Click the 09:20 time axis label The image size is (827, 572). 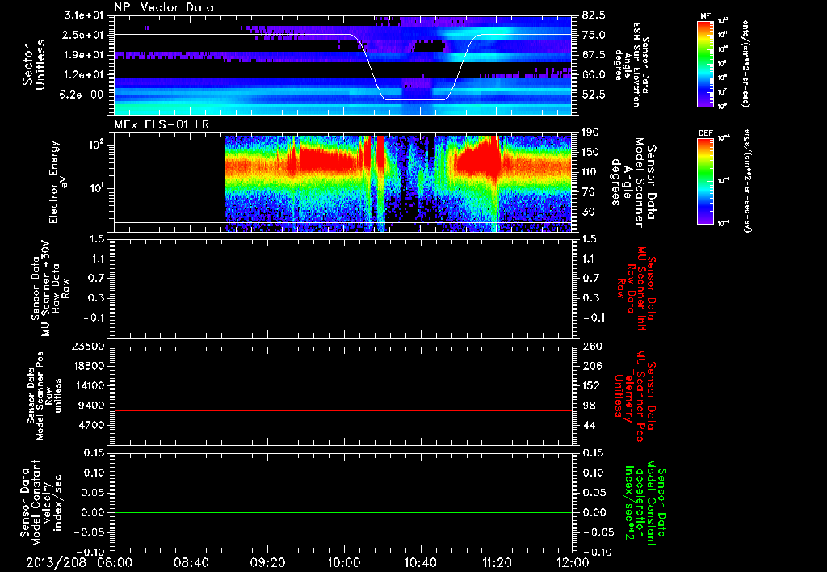[267, 561]
